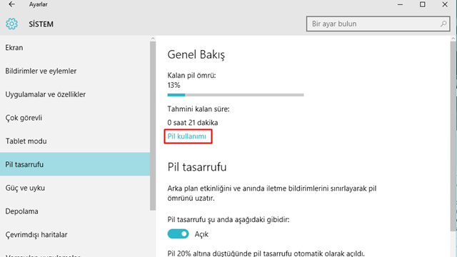This screenshot has height=257, width=457.
Task: Minimize the Ayarlar window
Action: (x=400, y=4)
